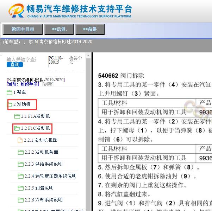Click the [N-南京依维柯-欧胜-2019-2020] tree title
The image size is (212, 211).
point(36,80)
